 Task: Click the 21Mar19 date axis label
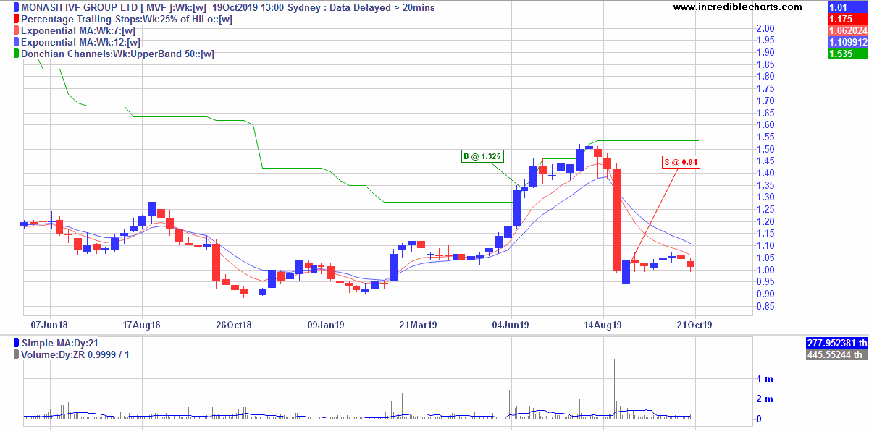click(419, 325)
